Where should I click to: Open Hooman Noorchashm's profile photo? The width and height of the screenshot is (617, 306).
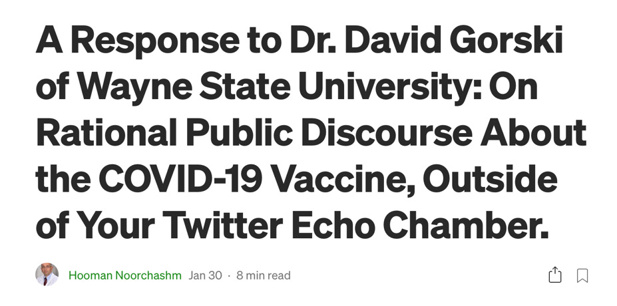[x=47, y=275]
